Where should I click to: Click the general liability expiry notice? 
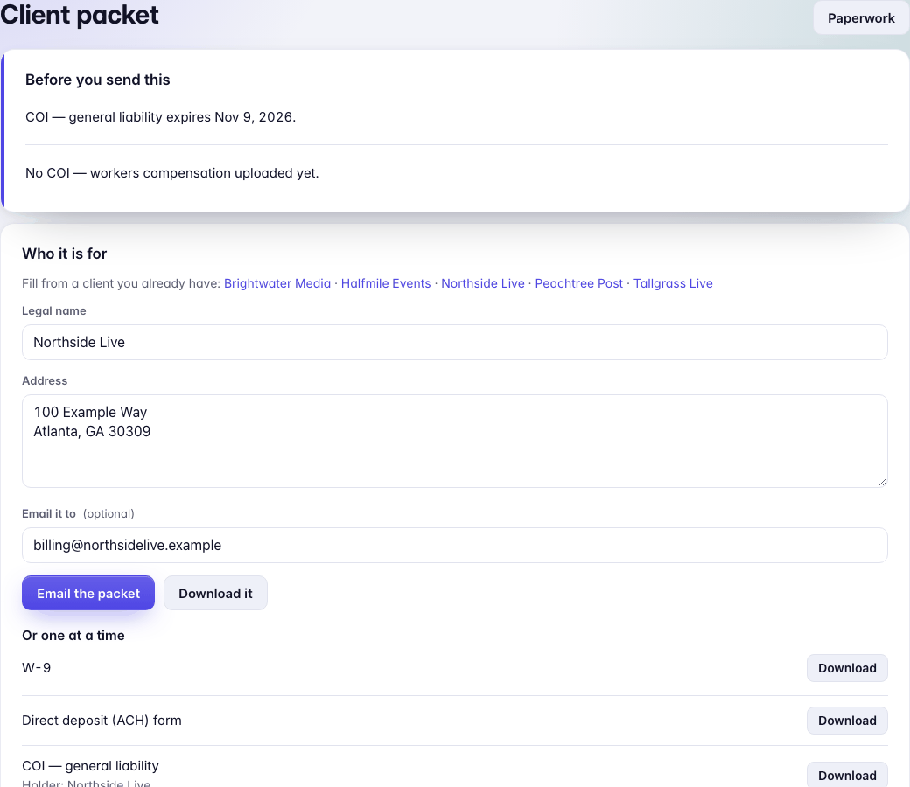coord(161,117)
